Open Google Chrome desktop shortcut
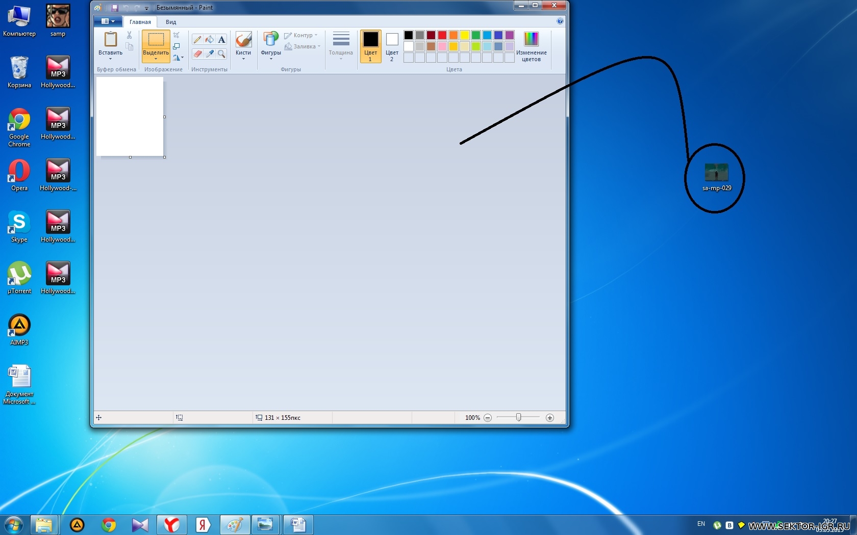Viewport: 857px width, 535px height. pos(19,127)
